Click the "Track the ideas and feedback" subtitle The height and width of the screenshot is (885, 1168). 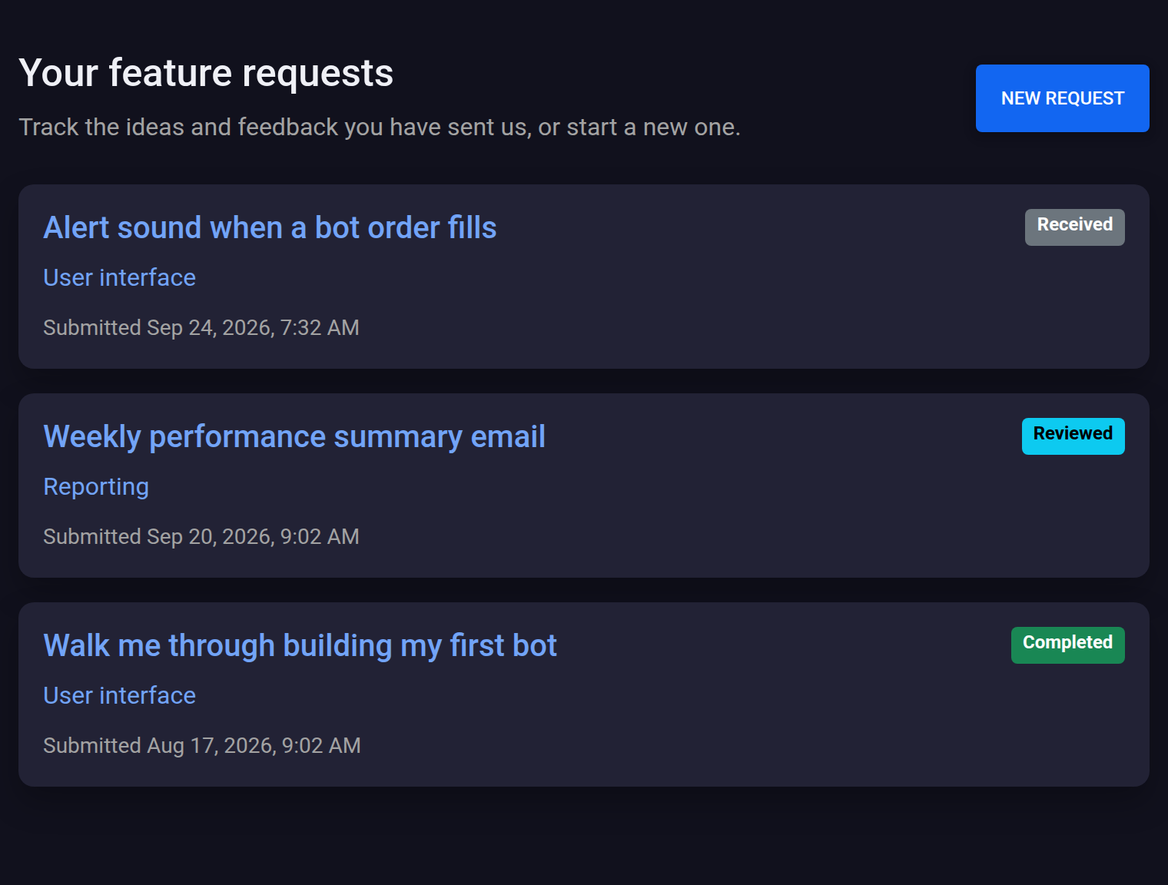(x=380, y=127)
